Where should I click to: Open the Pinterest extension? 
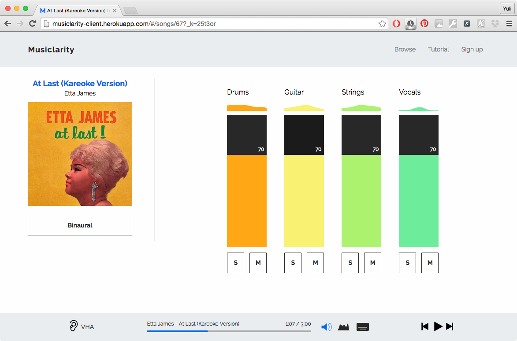pyautogui.click(x=424, y=24)
